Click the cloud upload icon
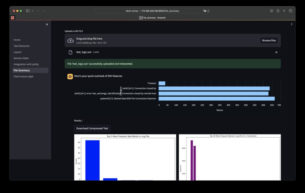This screenshot has height=193, width=305. point(70,40)
